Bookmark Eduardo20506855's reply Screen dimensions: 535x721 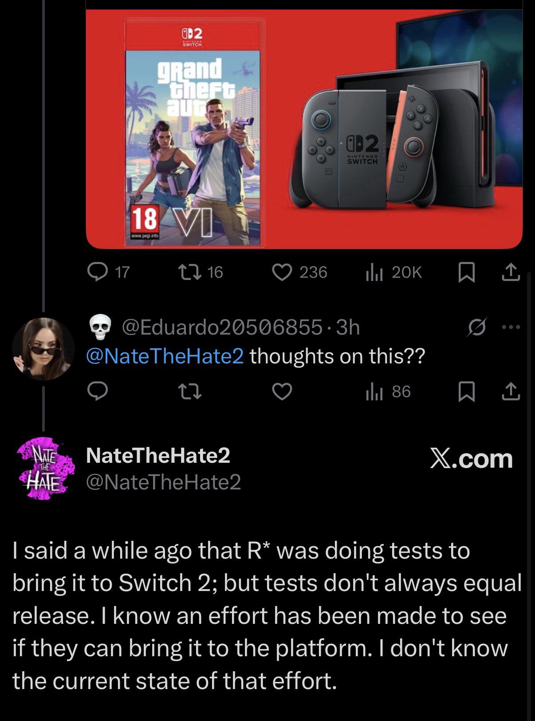466,392
